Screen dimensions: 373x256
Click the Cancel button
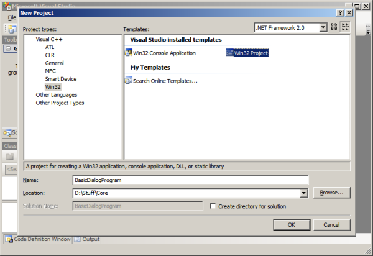331,225
